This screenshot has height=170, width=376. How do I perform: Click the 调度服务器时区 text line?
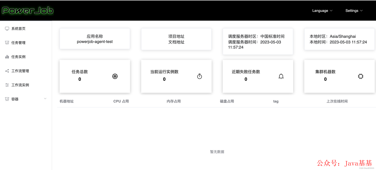[256, 36]
